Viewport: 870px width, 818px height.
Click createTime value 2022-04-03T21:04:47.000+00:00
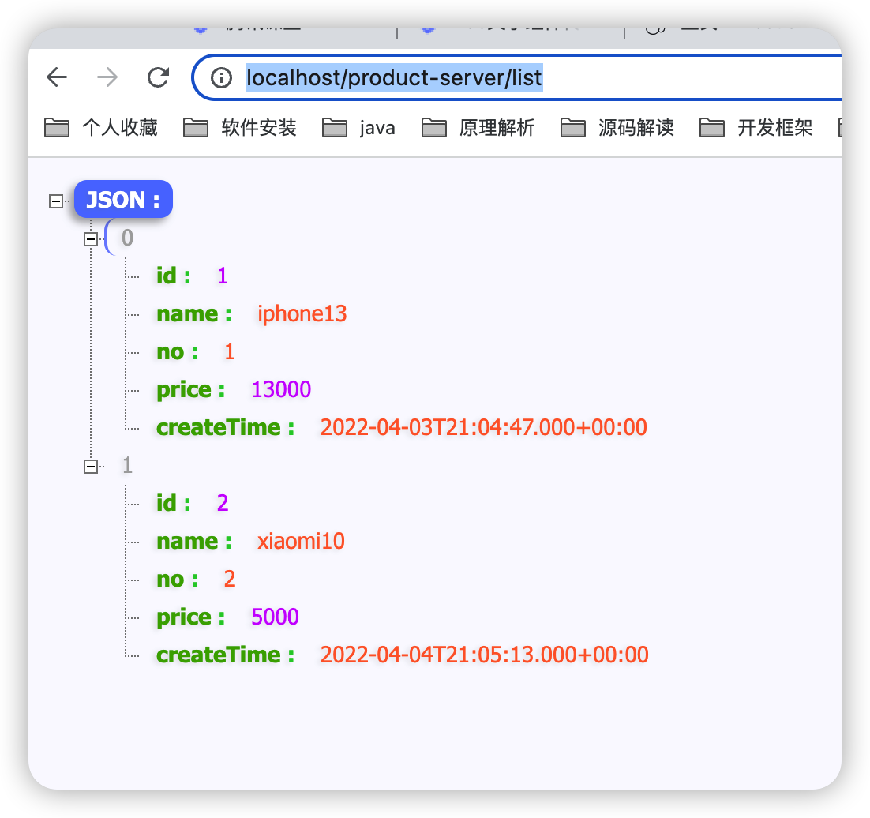483,427
